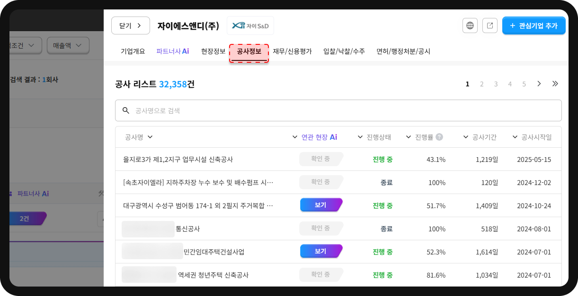Select current page 1
Screen dimensions: 578x296
tap(468, 84)
